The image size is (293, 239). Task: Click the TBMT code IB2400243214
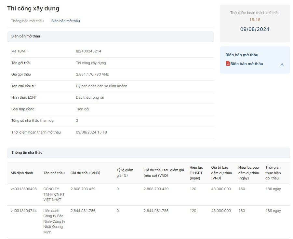click(88, 51)
